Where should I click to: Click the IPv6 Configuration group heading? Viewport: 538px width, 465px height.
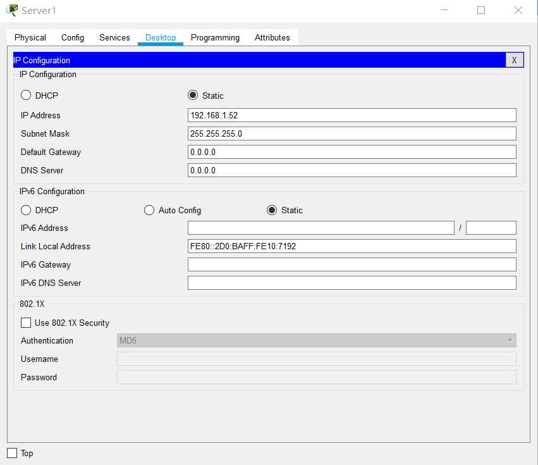tap(52, 191)
